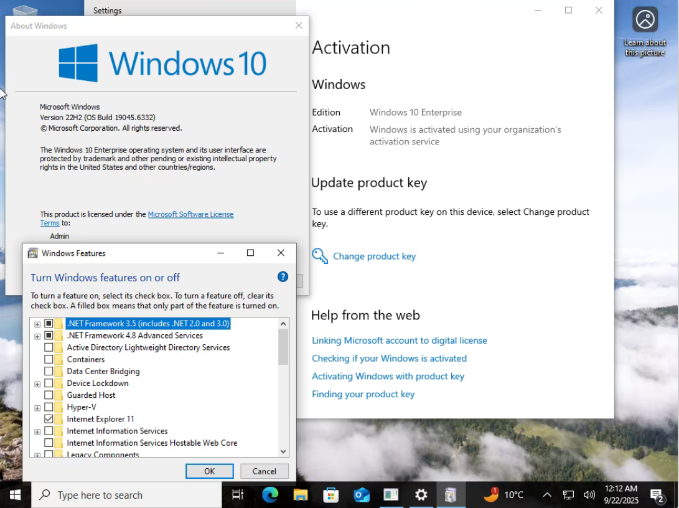
Task: Click the Task View icon
Action: [x=238, y=494]
